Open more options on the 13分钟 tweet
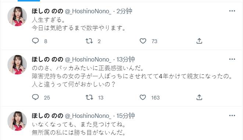This screenshot has height=140, width=243. (232, 59)
